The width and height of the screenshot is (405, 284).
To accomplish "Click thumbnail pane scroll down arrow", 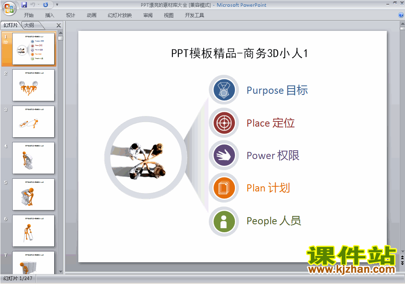I will (61, 271).
